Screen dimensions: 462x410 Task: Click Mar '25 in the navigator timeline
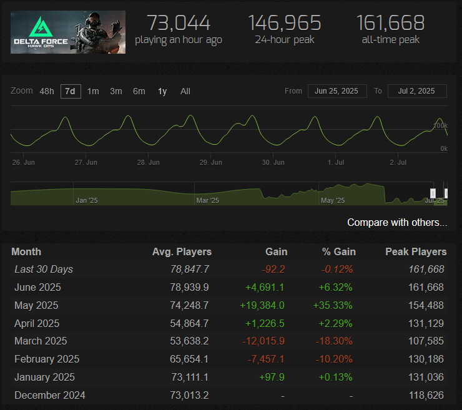[207, 200]
